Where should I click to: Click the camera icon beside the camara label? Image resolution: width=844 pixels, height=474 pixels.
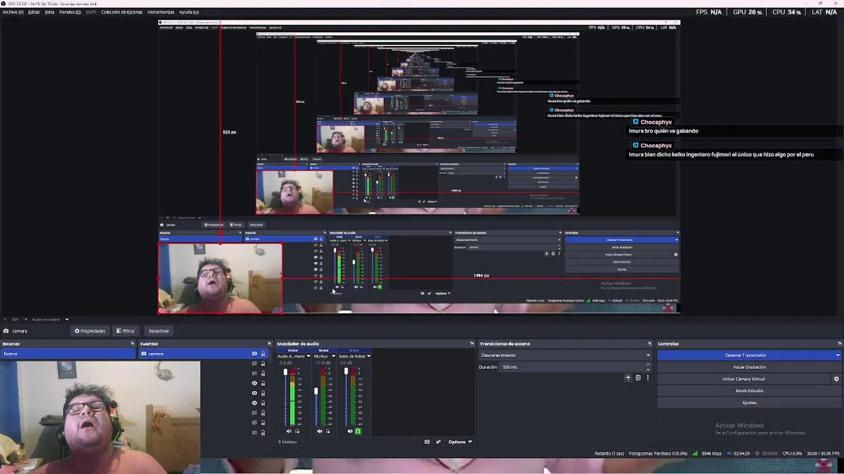point(6,331)
